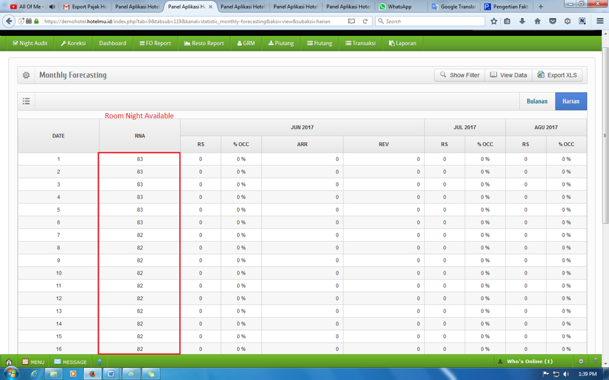The image size is (609, 380).
Task: Open the FO Report menu
Action: click(x=155, y=43)
